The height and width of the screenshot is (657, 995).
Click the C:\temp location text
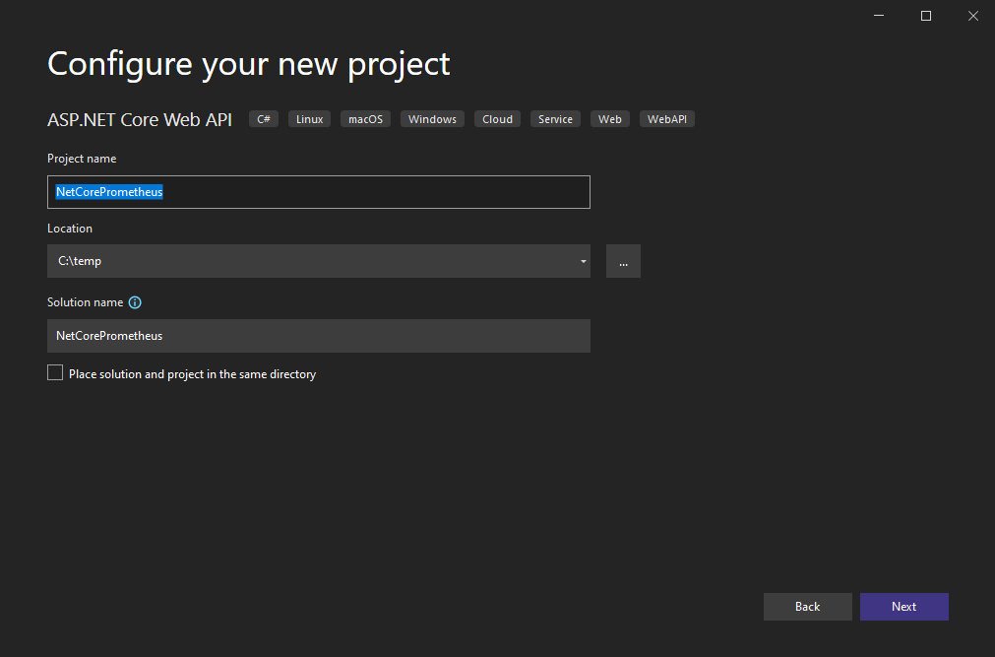(x=80, y=261)
